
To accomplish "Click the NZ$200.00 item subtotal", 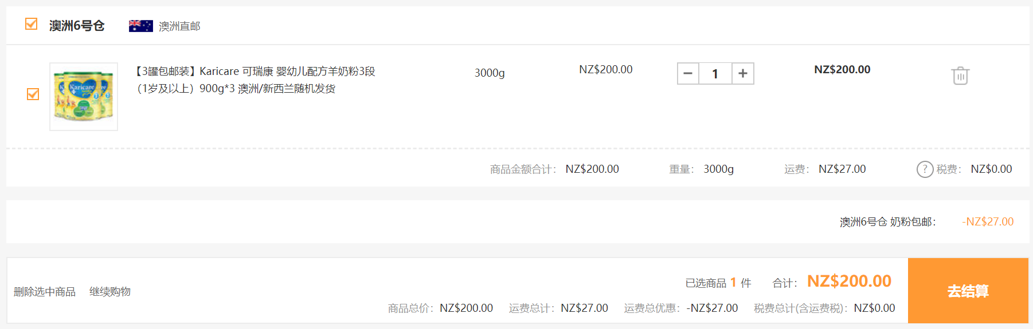I will (842, 69).
